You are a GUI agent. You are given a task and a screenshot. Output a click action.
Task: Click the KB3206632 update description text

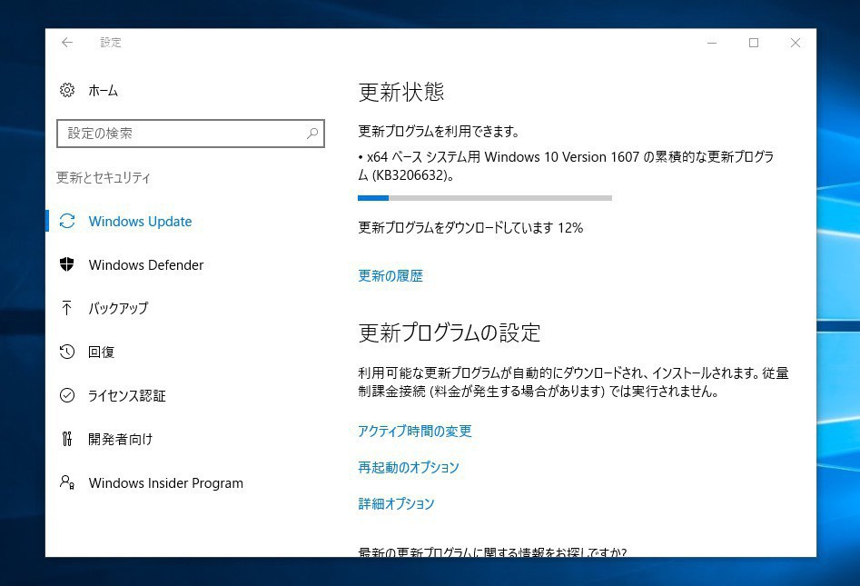coord(566,165)
